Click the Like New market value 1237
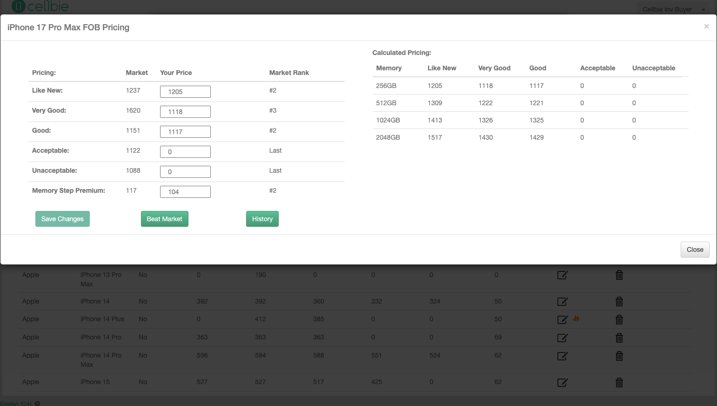This screenshot has height=406, width=717. coord(133,90)
